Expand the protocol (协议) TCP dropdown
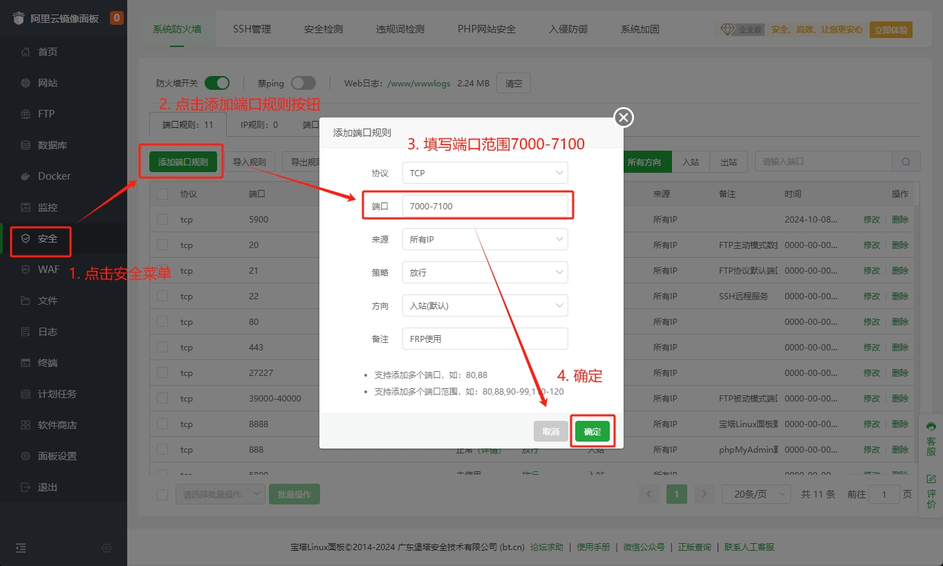This screenshot has width=943, height=566. (485, 173)
